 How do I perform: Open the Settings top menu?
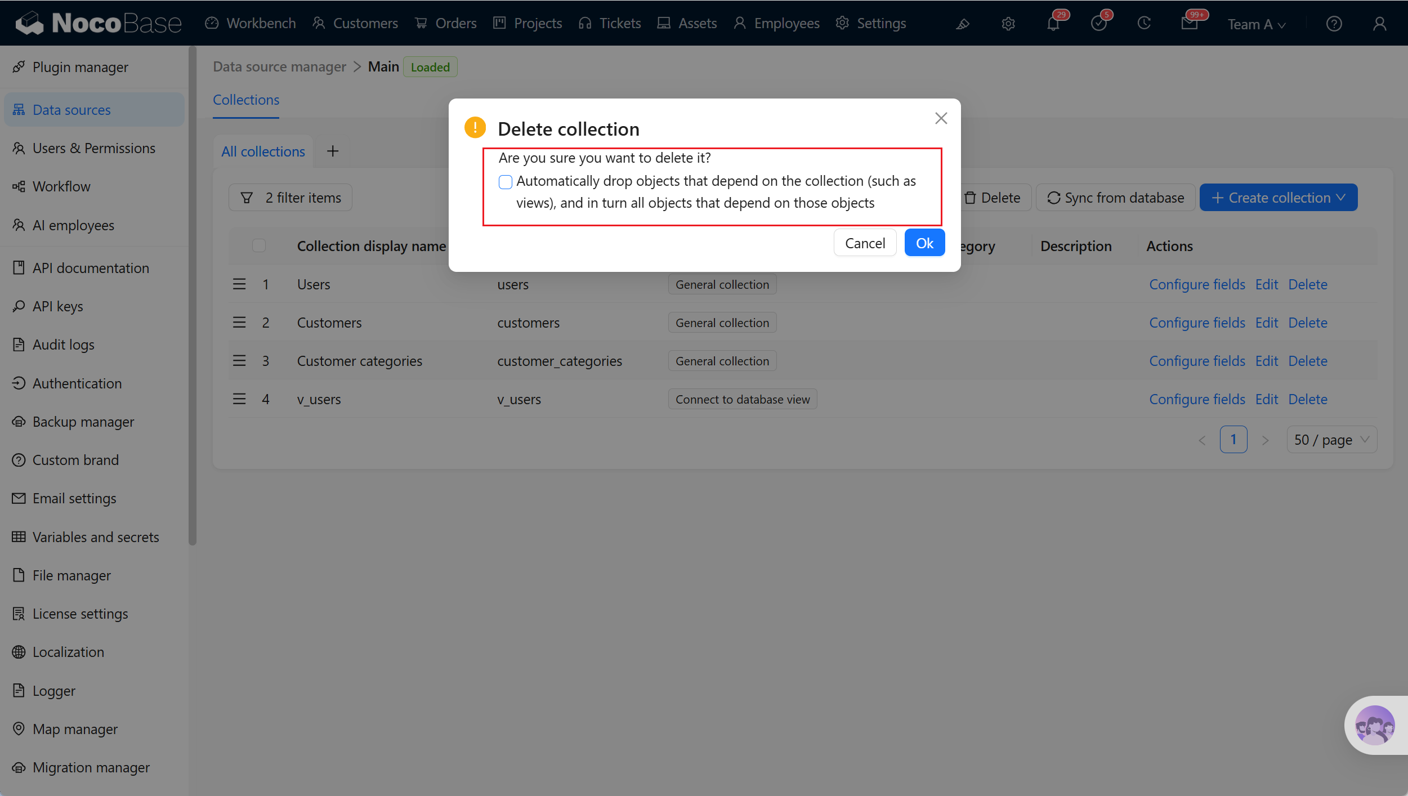pos(871,23)
